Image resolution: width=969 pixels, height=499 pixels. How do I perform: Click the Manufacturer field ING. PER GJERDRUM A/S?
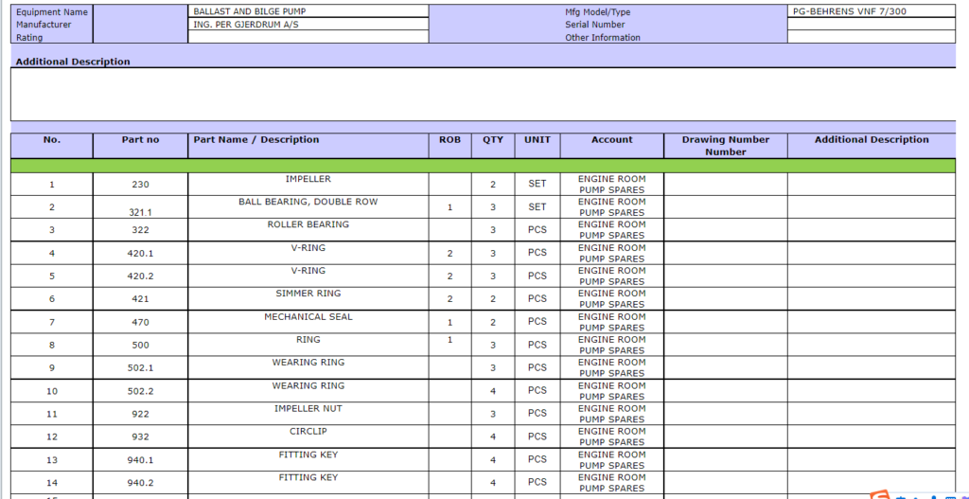click(x=308, y=25)
